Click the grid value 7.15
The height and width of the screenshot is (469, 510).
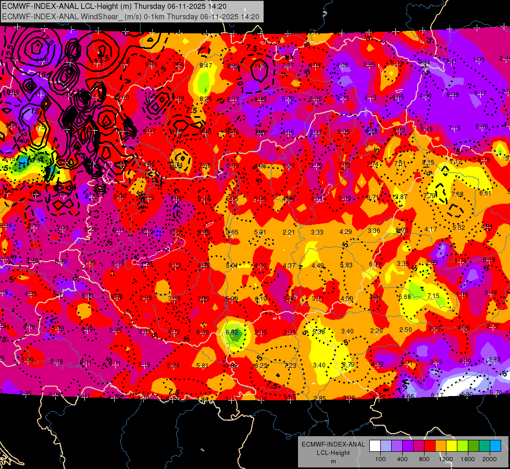pyautogui.click(x=433, y=295)
